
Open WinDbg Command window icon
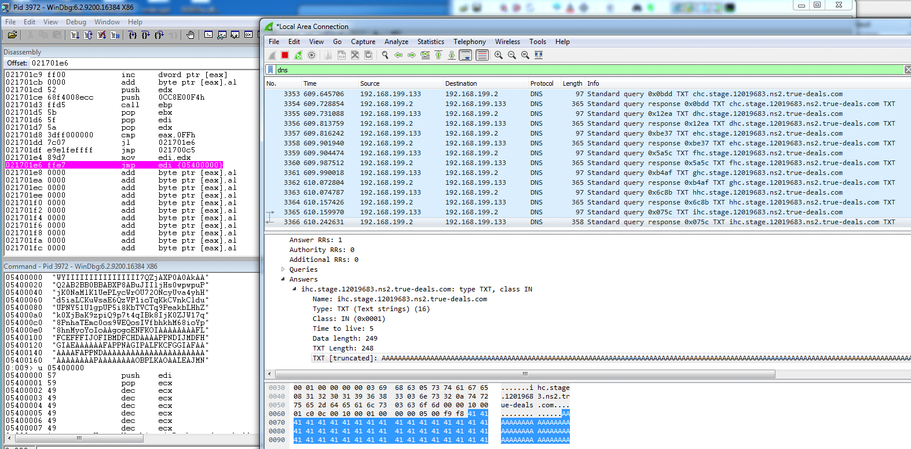[x=208, y=35]
